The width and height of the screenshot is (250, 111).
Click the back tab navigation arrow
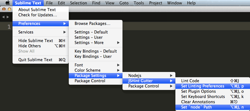point(3,17)
